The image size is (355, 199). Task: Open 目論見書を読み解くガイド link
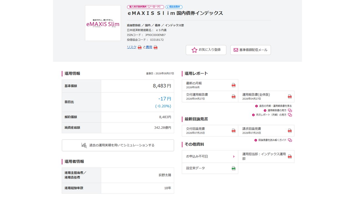[x=272, y=140]
